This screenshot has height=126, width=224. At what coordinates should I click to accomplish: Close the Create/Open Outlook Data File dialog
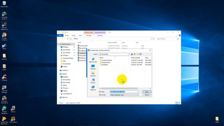(x=150, y=50)
